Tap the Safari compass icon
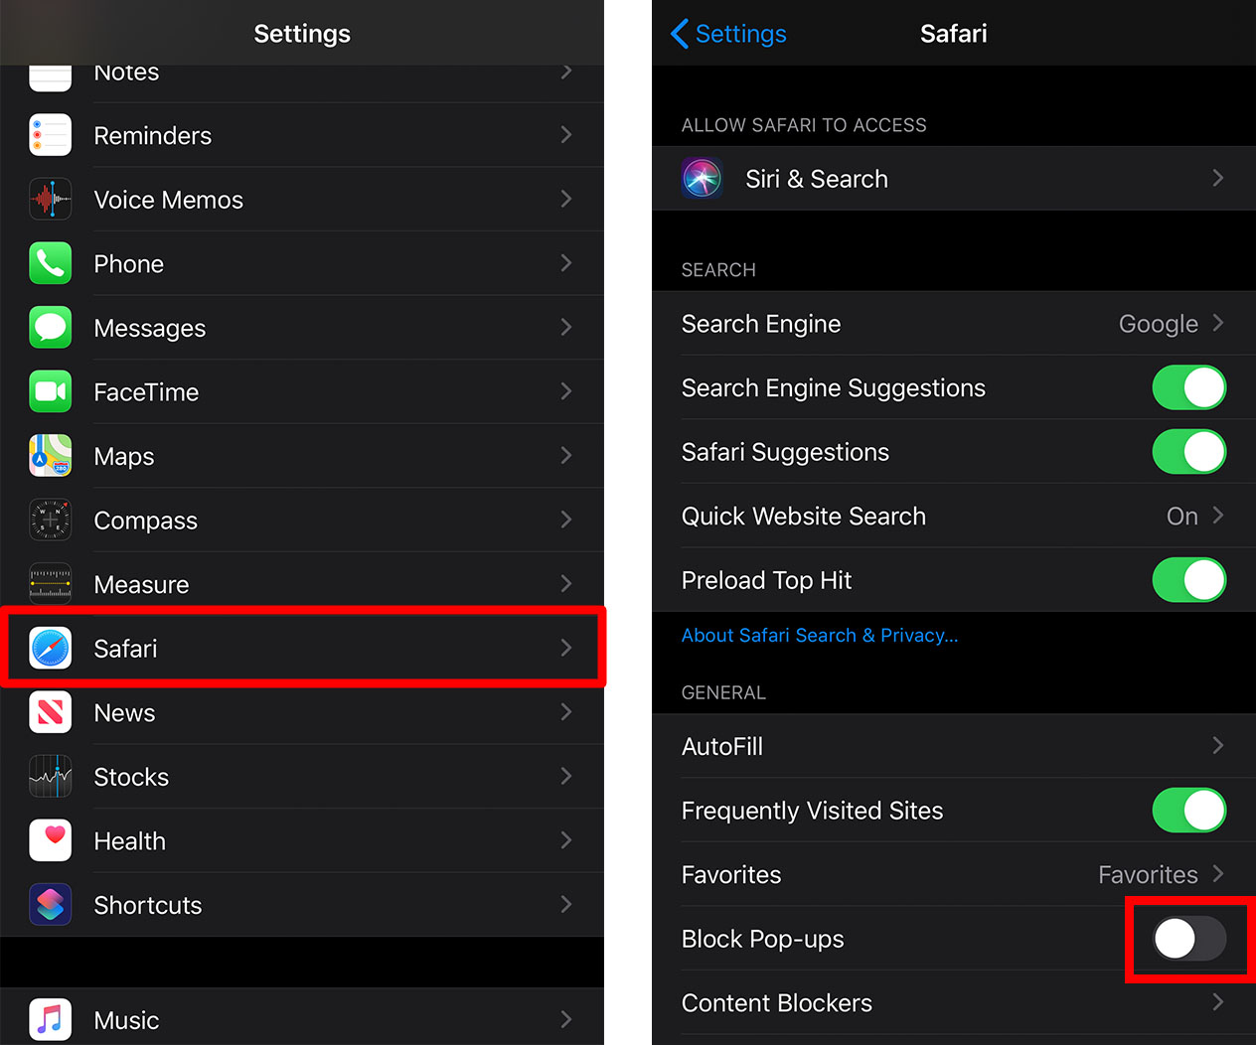Viewport: 1256px width, 1045px height. [51, 649]
